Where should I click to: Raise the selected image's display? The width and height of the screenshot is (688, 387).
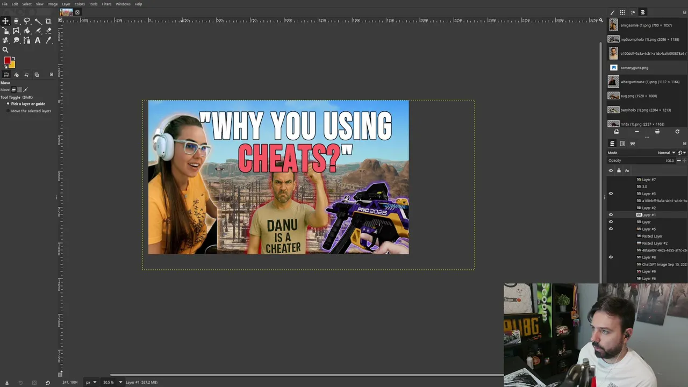click(x=617, y=132)
